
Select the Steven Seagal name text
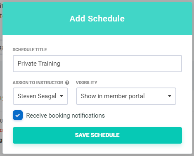pyautogui.click(x=37, y=96)
